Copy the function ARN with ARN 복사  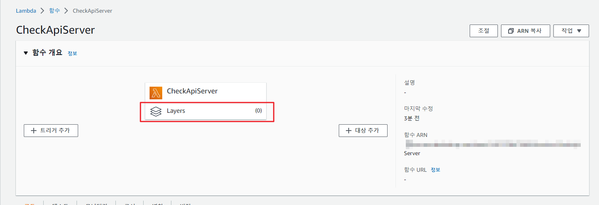pos(525,30)
